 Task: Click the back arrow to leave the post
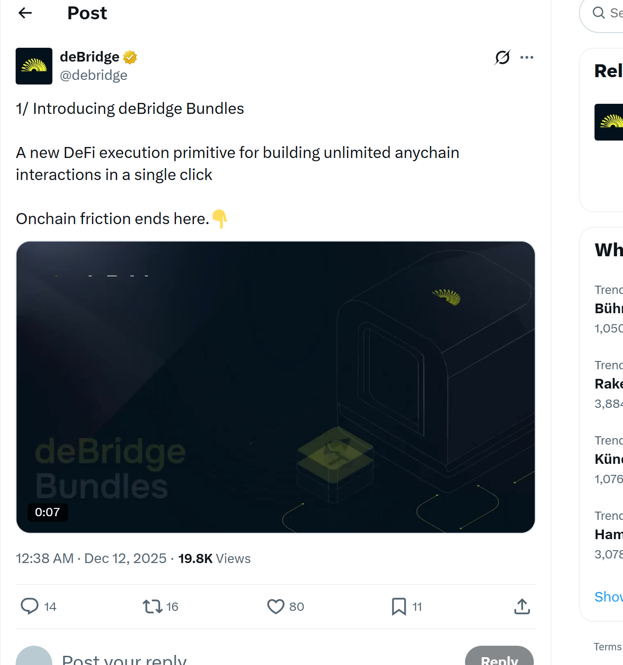click(x=25, y=13)
